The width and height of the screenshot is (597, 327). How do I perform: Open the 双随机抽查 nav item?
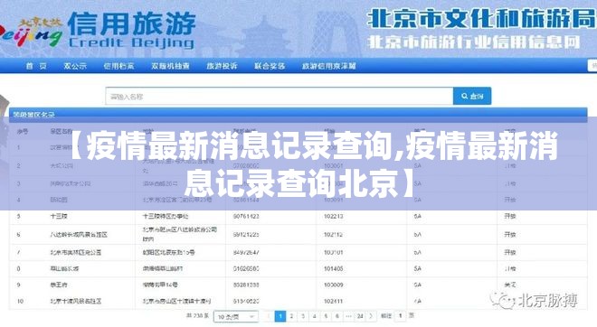pos(171,66)
